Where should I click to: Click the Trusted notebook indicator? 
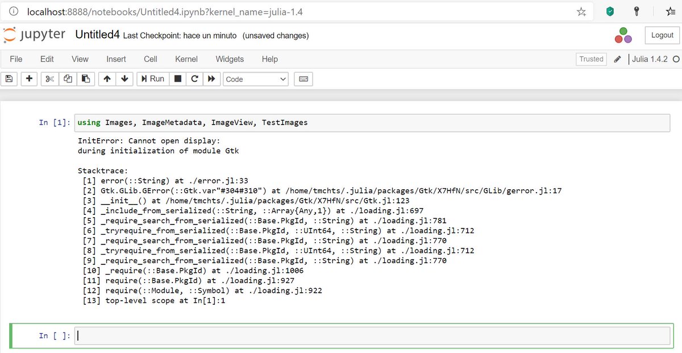point(591,59)
